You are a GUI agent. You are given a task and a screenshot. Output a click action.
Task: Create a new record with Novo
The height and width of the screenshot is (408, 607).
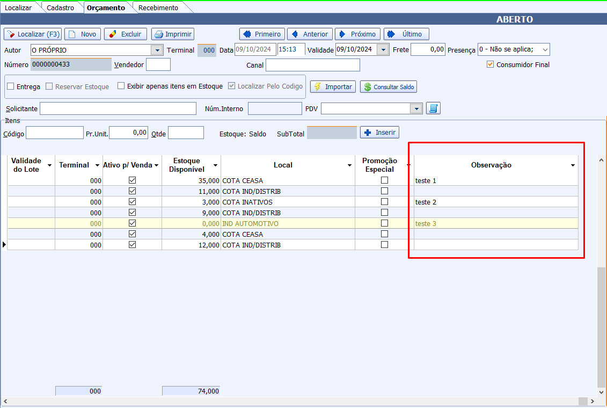[x=82, y=34]
